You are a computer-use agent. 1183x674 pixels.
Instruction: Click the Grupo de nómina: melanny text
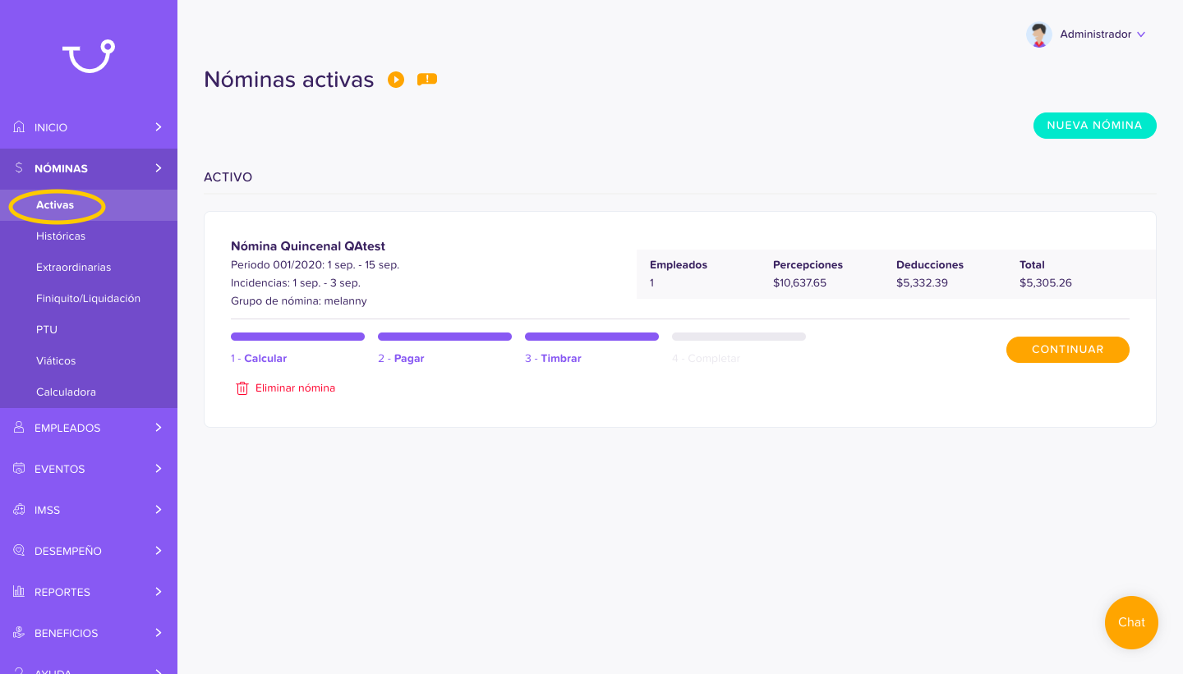click(299, 301)
